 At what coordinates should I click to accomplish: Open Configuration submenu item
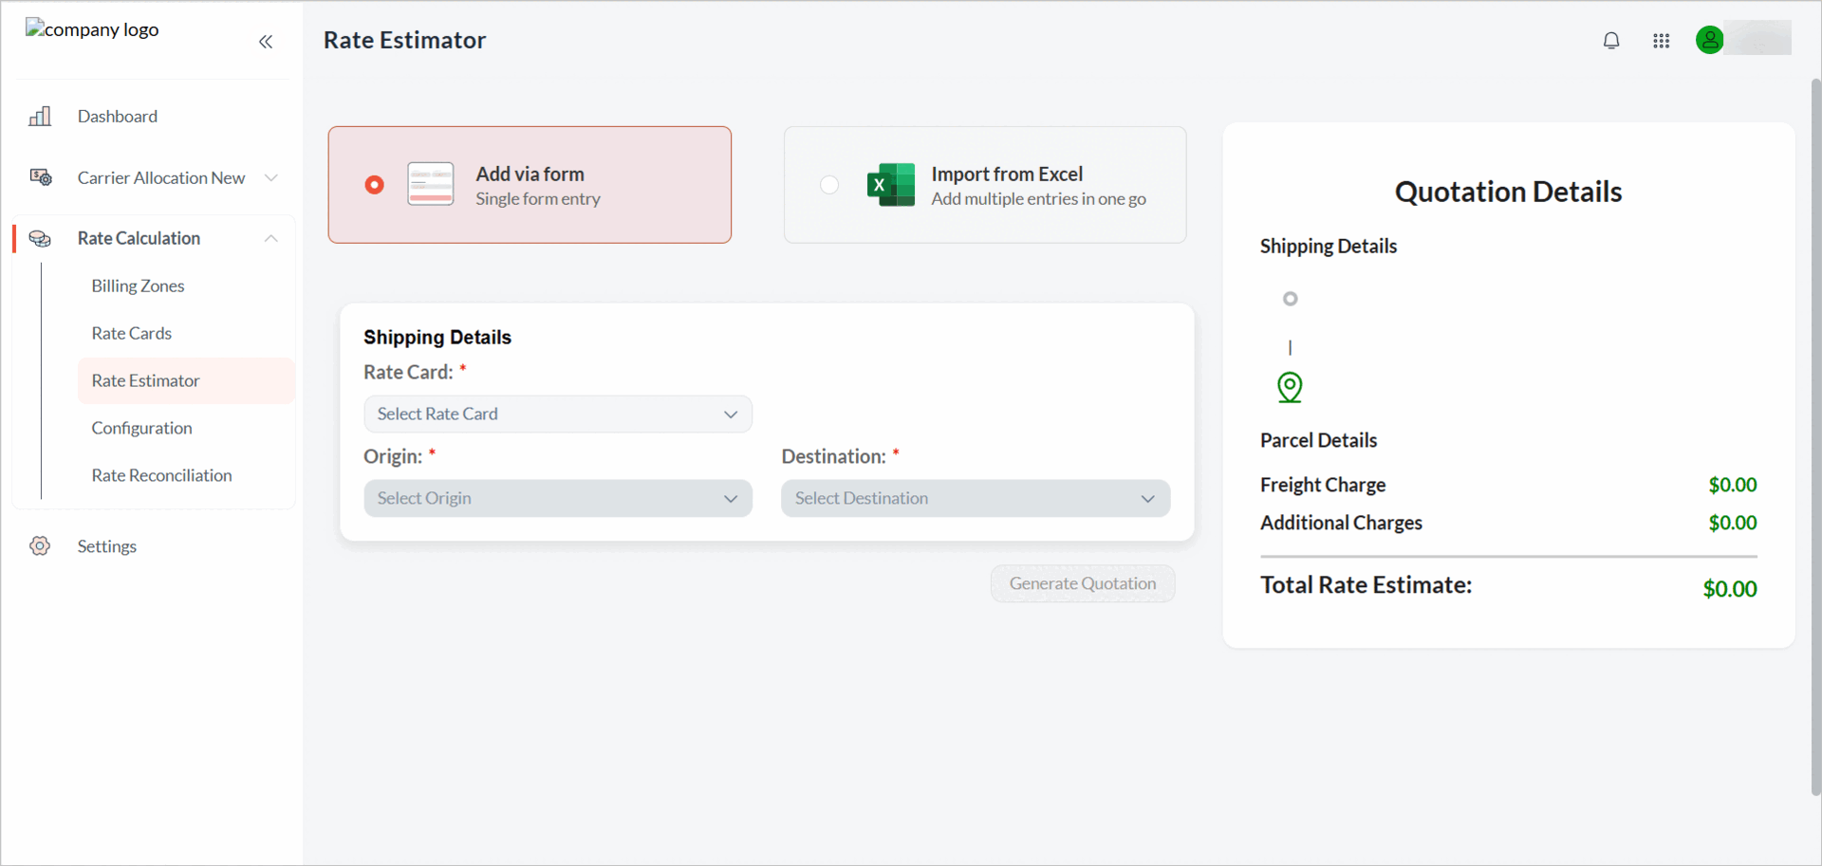click(141, 428)
